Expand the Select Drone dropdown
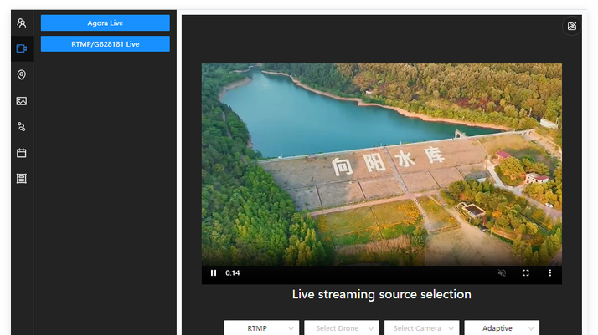The image size is (598, 335). pyautogui.click(x=342, y=327)
